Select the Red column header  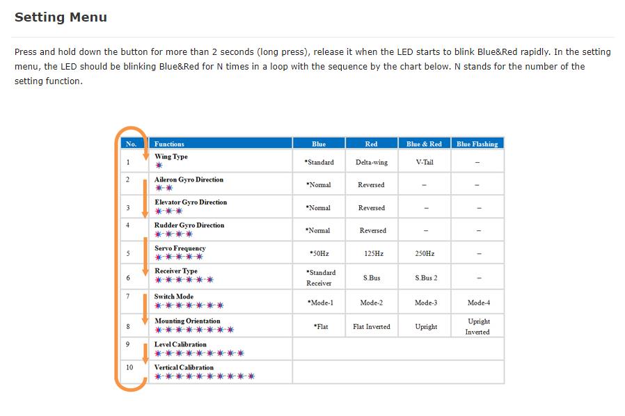[372, 143]
